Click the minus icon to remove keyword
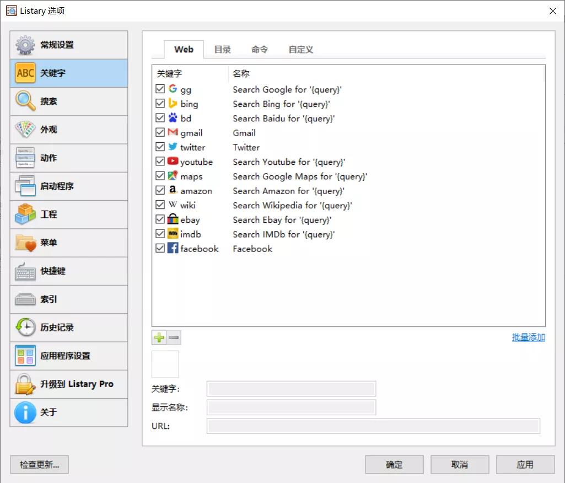Screen dimensions: 565x483 (x=173, y=337)
